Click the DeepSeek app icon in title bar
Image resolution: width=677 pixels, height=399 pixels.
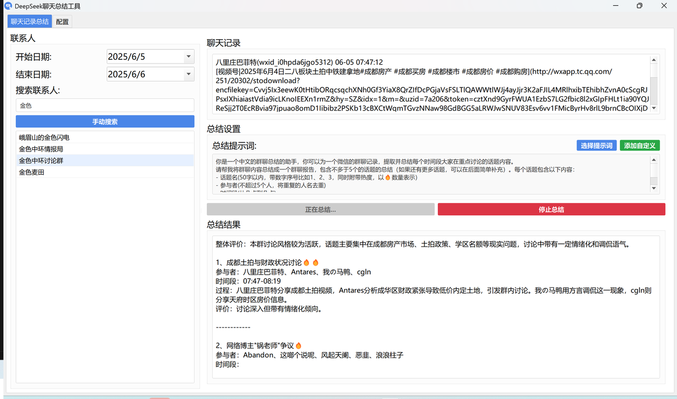tap(8, 6)
